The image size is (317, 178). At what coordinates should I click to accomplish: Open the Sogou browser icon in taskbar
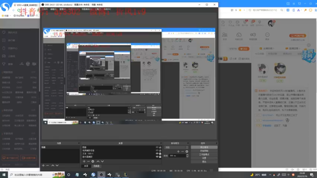point(93,175)
